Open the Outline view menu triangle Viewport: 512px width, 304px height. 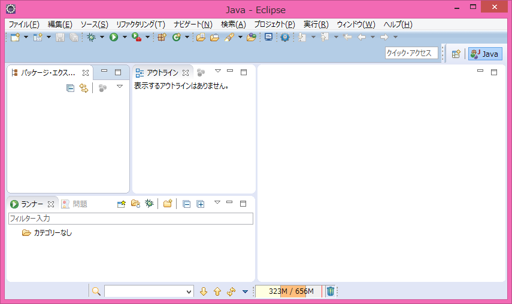click(x=218, y=71)
